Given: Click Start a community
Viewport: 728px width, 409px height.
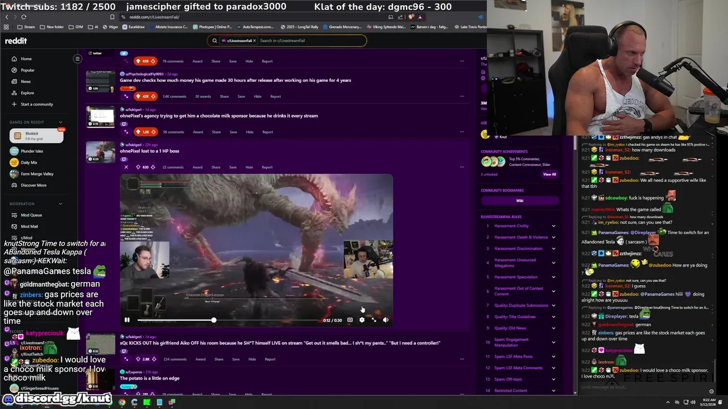Looking at the screenshot, I should [x=36, y=104].
